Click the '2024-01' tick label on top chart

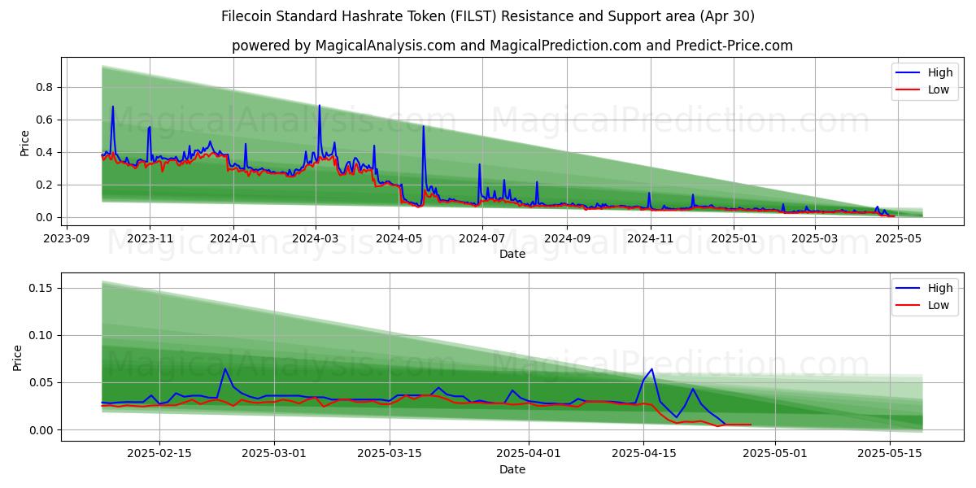pos(233,238)
